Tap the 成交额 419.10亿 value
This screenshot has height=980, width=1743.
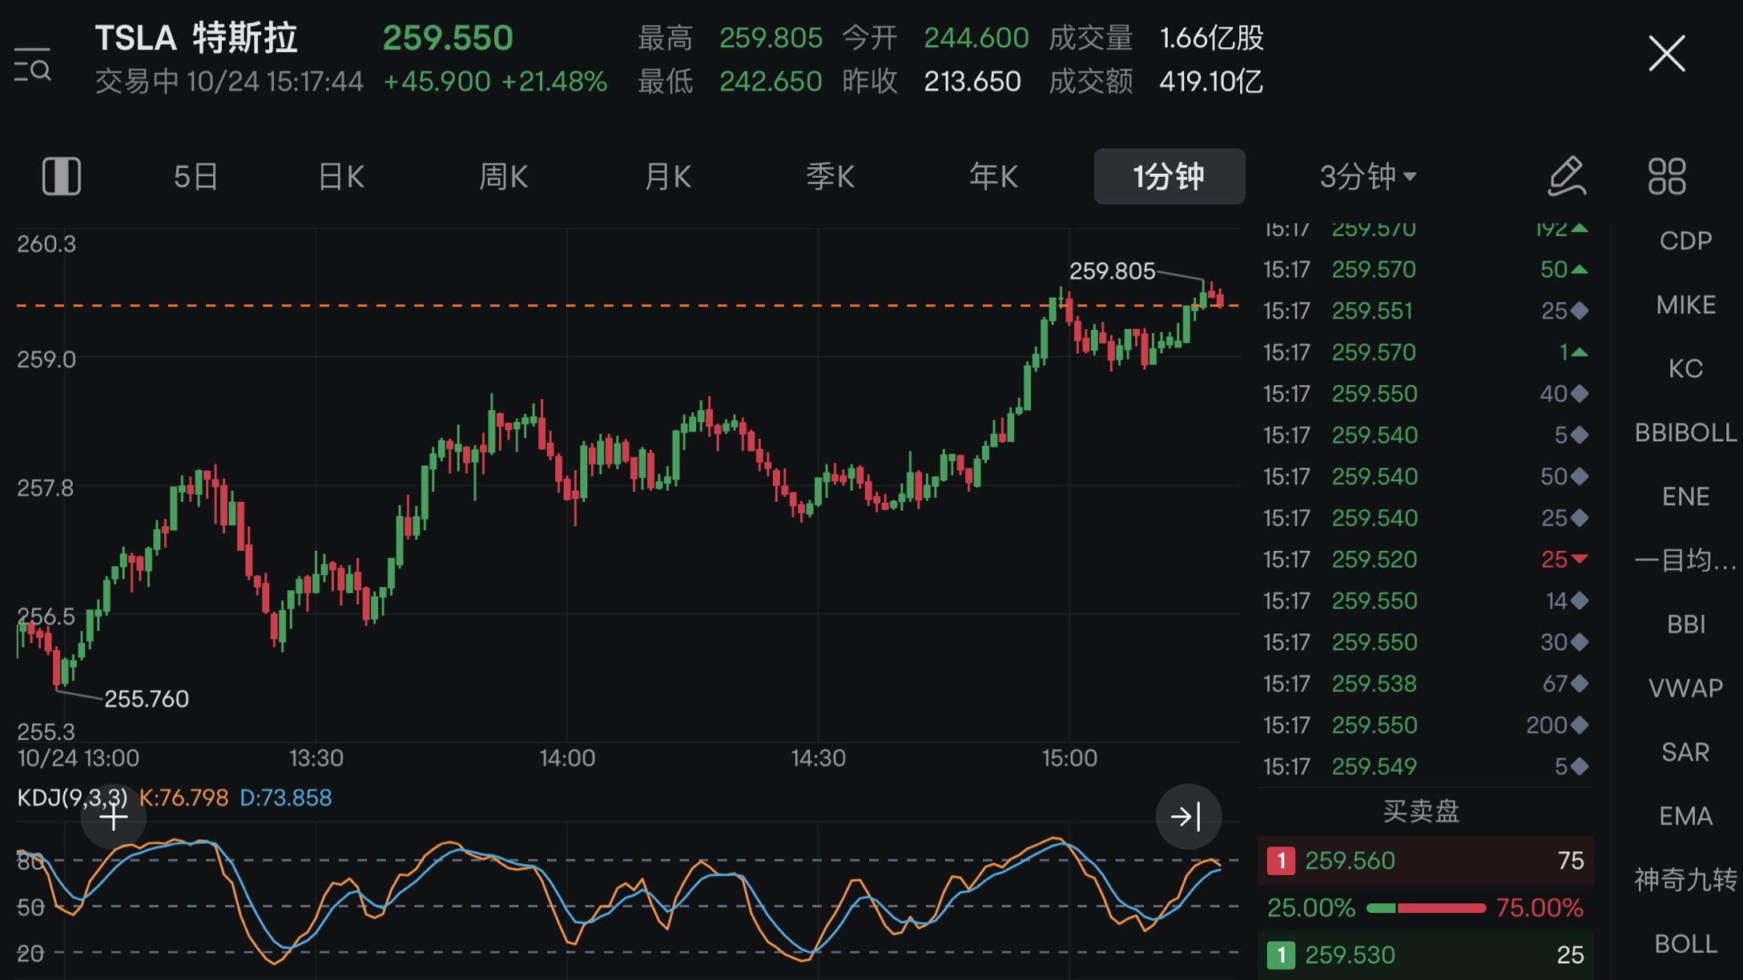1211,81
